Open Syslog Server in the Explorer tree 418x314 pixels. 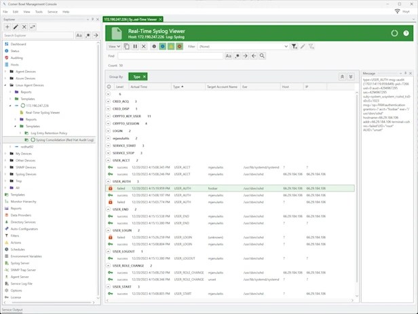[20, 263]
